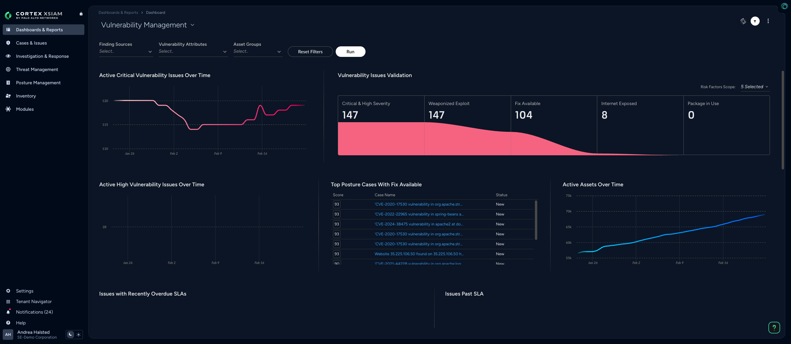The width and height of the screenshot is (791, 344).
Task: Open CVE-2022-22965 spring-beans case link
Action: 419,214
